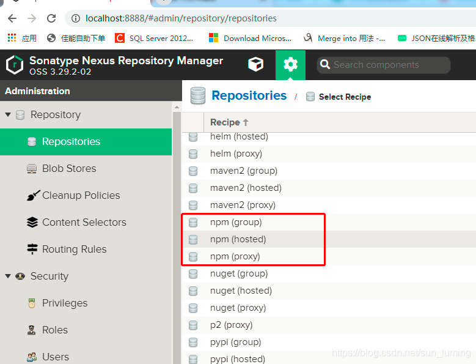The image size is (476, 364).
Task: Click the sidebar vertical scrollbar track
Action: 177,238
